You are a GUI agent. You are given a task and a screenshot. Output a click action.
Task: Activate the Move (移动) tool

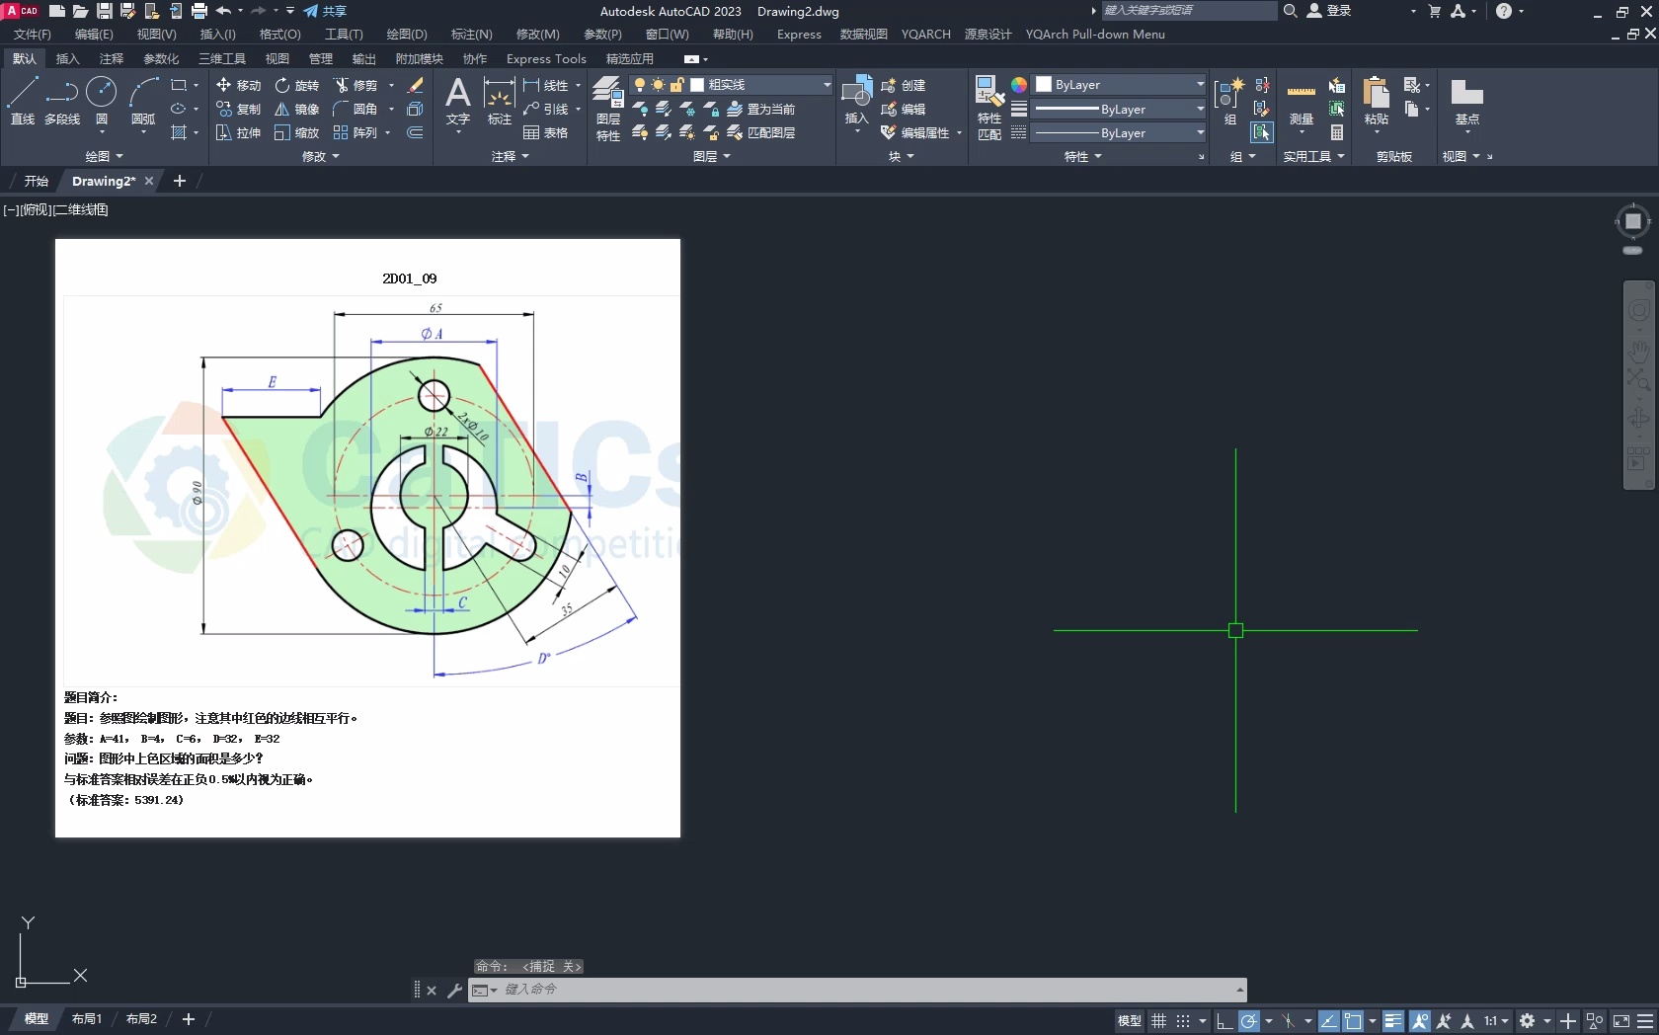tap(238, 85)
